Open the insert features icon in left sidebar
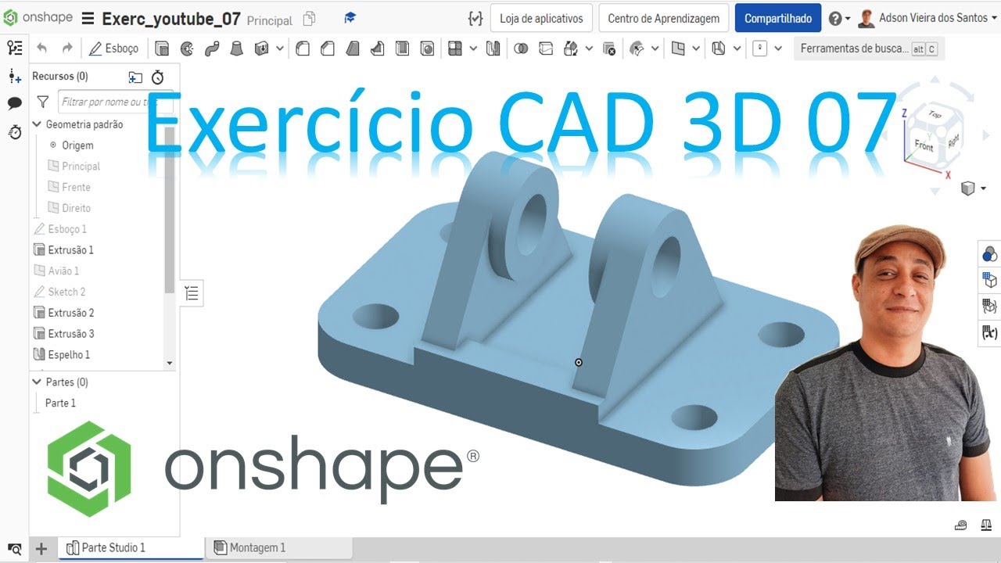The image size is (1001, 563). [15, 76]
